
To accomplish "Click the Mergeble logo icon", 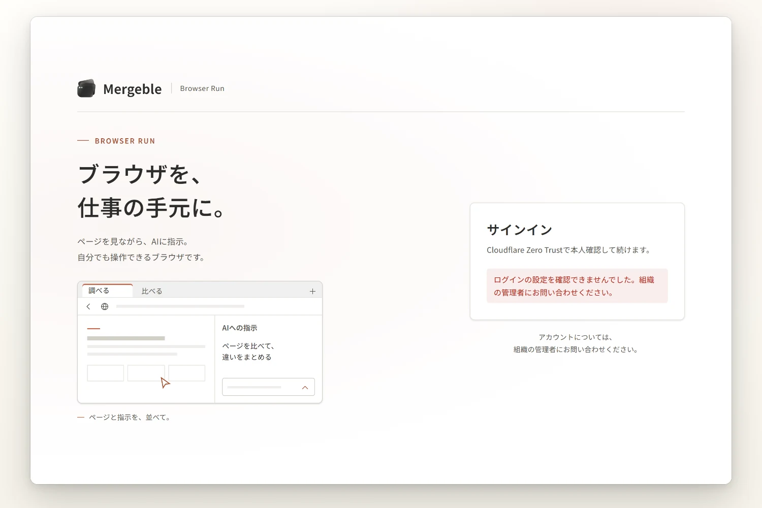I will pos(86,88).
